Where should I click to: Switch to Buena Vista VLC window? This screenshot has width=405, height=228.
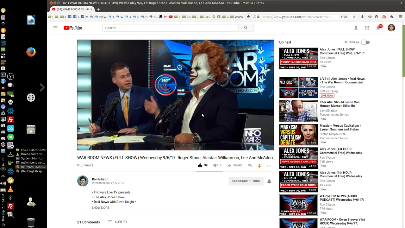click(31, 154)
